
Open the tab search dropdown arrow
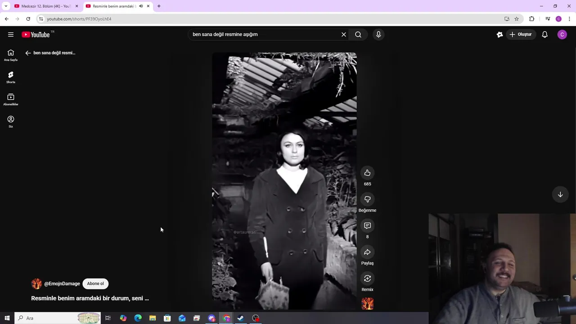pyautogui.click(x=6, y=6)
